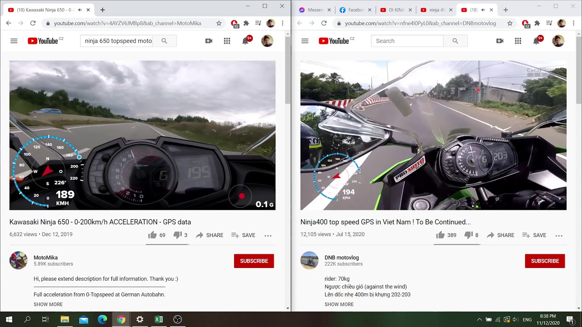
Task: Mute the active right window tab speaker
Action: pos(483,10)
